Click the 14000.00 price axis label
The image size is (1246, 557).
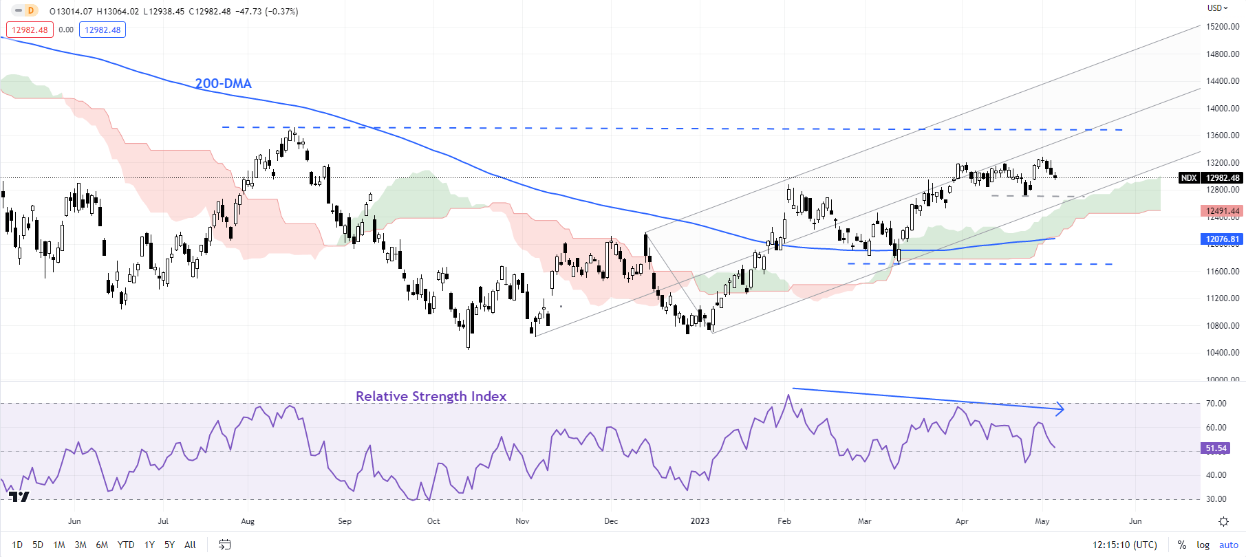[x=1223, y=109]
